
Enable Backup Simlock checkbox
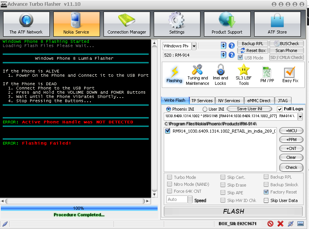(266, 184)
